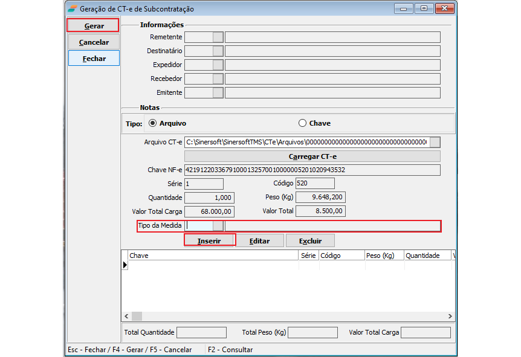The height and width of the screenshot is (357, 521).
Task: Click the Excluir button
Action: 309,241
